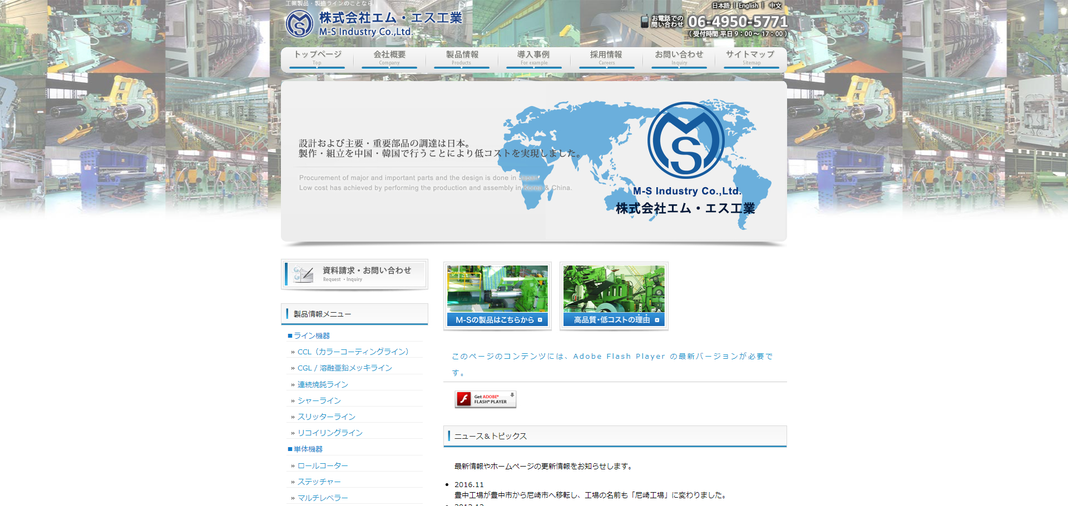The height and width of the screenshot is (506, 1068).
Task: Open 連続焼鈍ライン link
Action: click(323, 384)
